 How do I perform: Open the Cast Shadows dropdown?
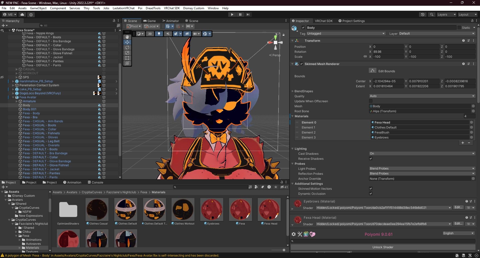point(422,153)
